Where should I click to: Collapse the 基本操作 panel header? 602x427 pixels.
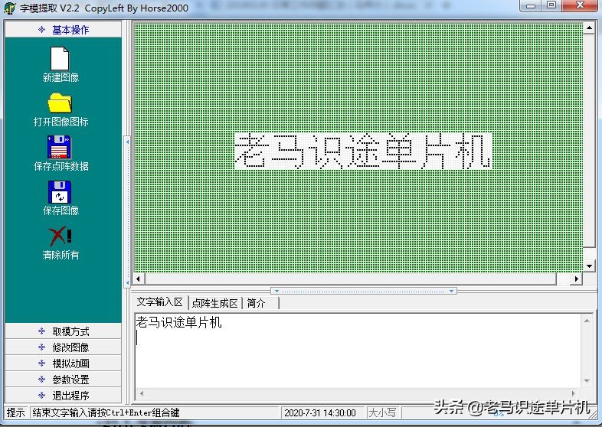coord(63,30)
